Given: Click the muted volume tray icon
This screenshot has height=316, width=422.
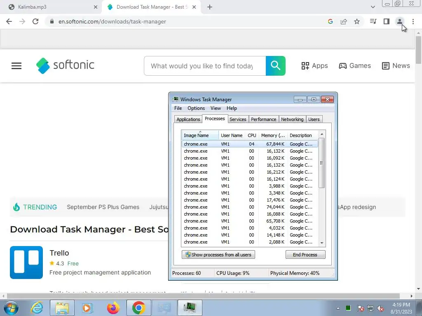Looking at the screenshot, I should (x=380, y=309).
